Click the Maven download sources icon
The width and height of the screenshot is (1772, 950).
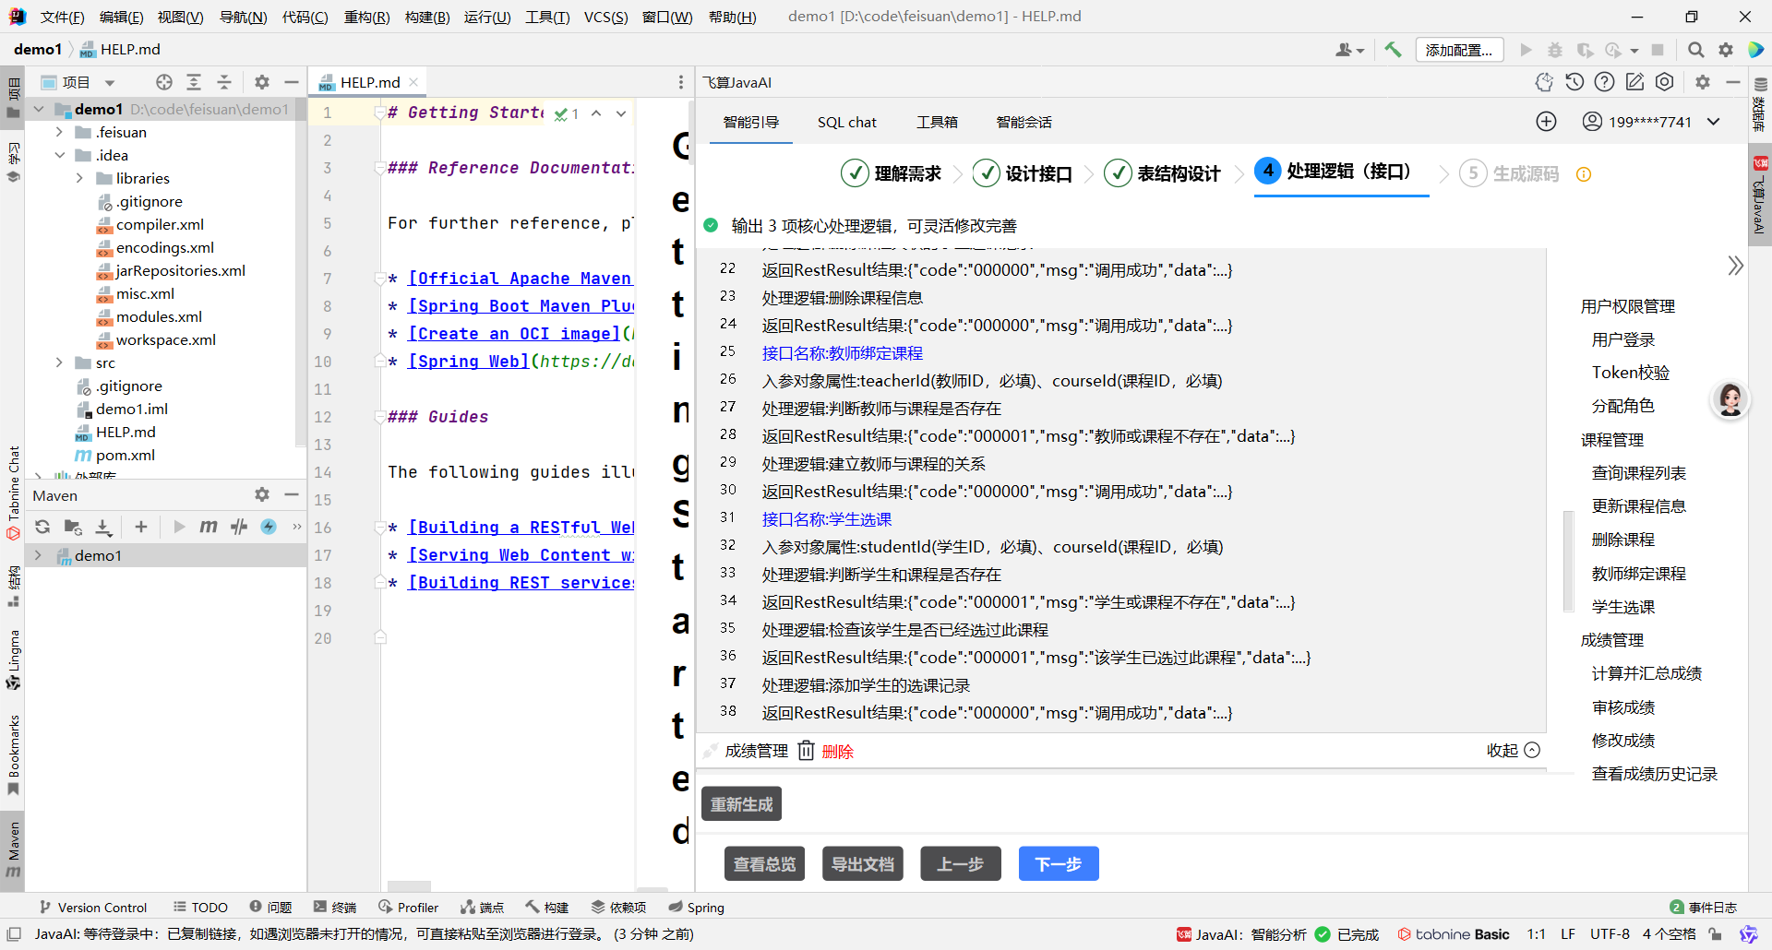(x=103, y=527)
